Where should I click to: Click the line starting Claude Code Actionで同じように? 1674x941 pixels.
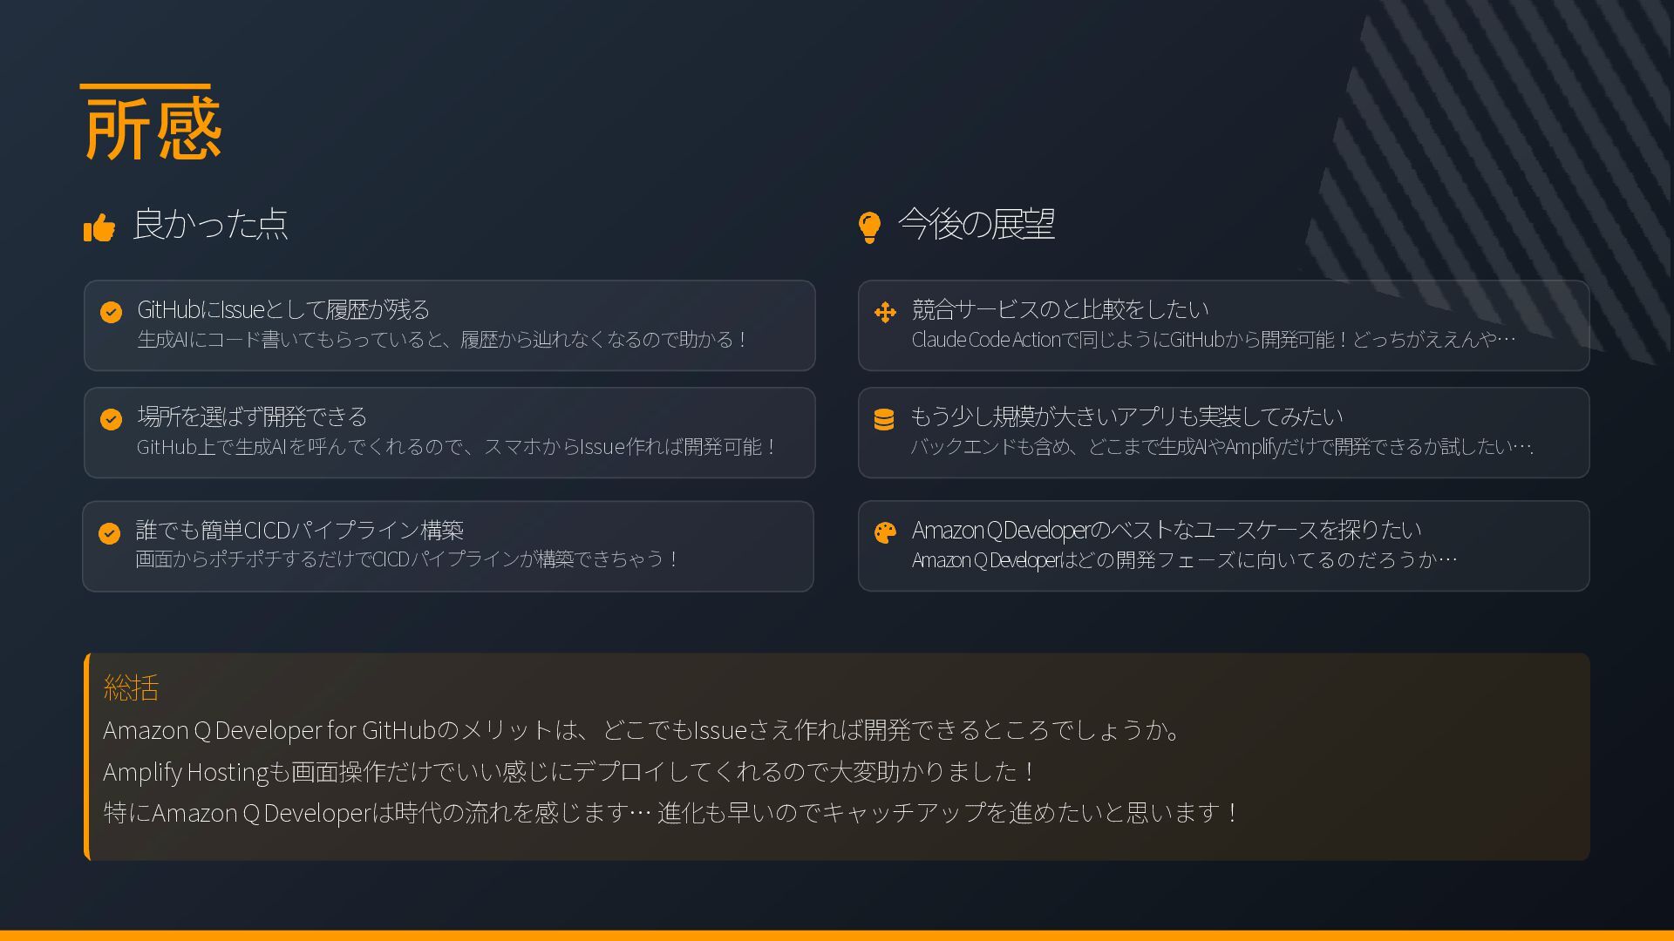1214,339
